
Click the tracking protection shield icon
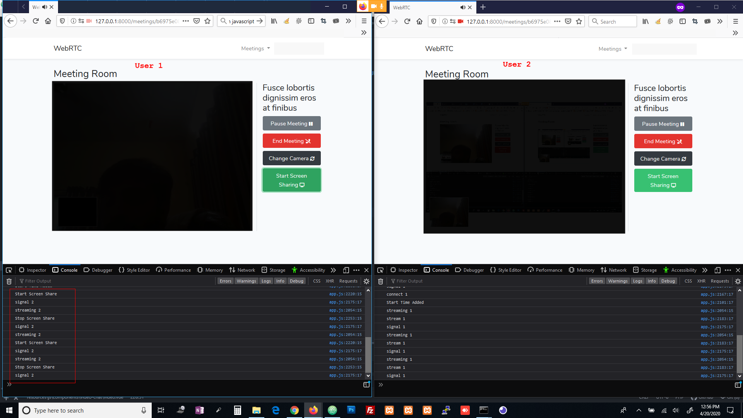[62, 21]
